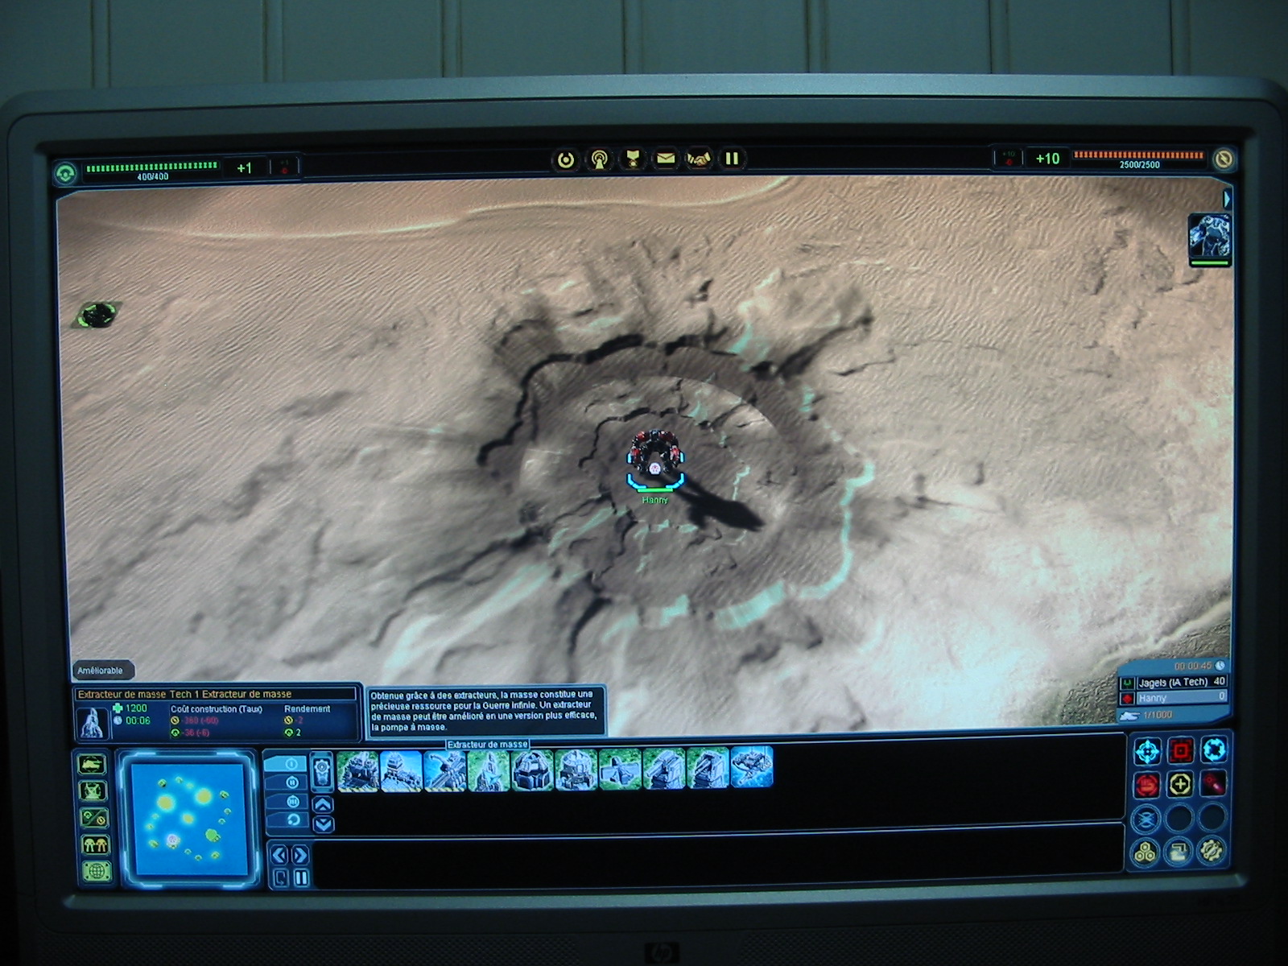Screen dimensions: 1288x966
Task: Pause construction queue button
Action: pos(301,877)
